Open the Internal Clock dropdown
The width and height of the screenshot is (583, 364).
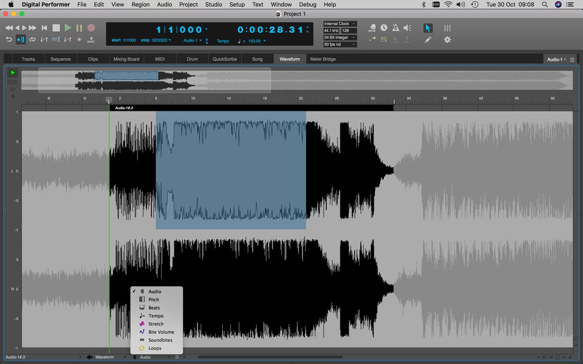coord(340,24)
